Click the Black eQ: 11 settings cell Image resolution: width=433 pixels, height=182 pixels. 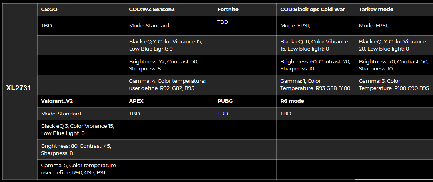click(315, 45)
